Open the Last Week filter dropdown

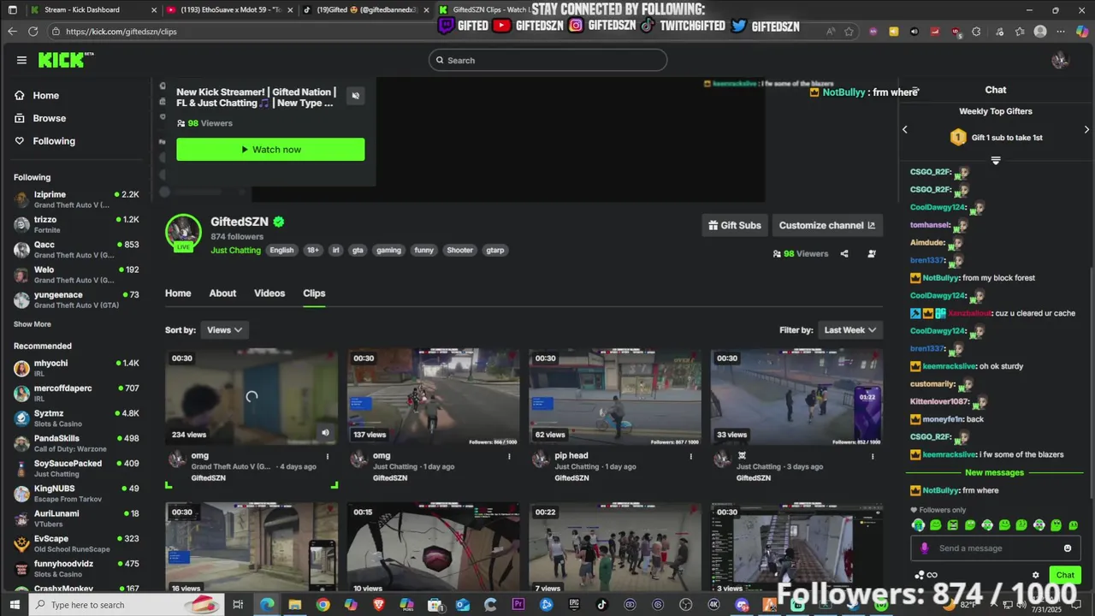[x=849, y=329]
